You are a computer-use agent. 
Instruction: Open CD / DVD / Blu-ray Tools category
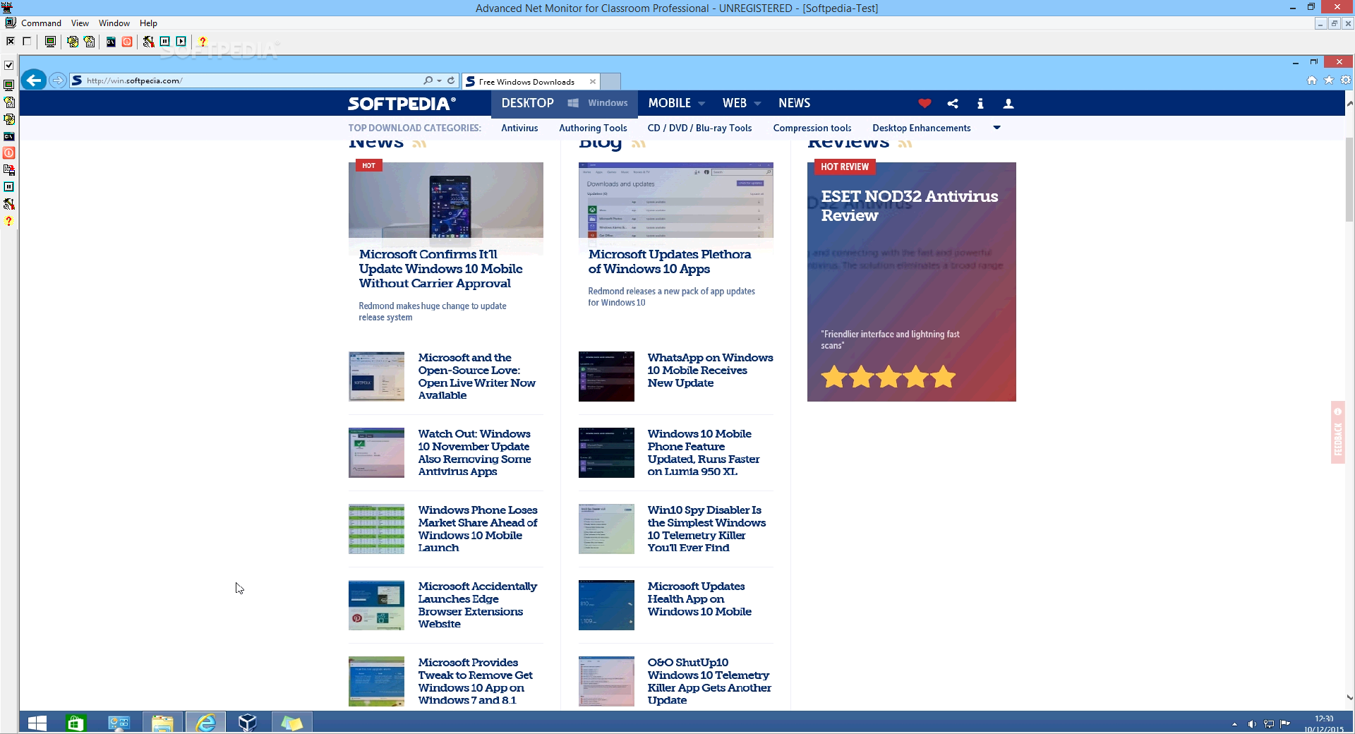699,128
